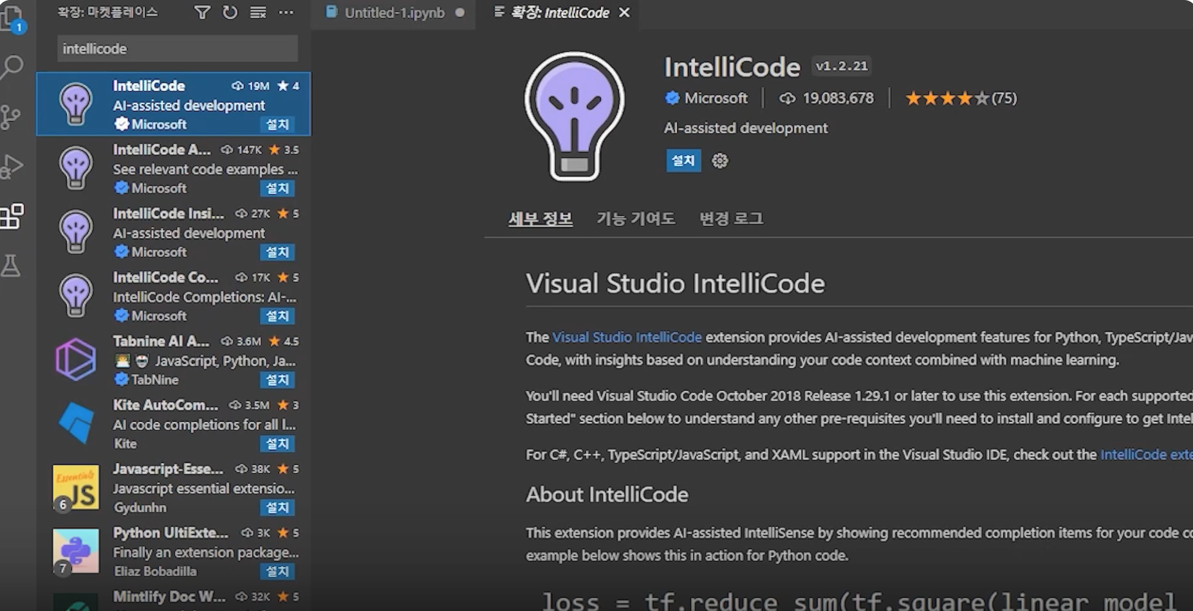Install Tabnine AI from the list
The image size is (1193, 611).
click(x=277, y=379)
